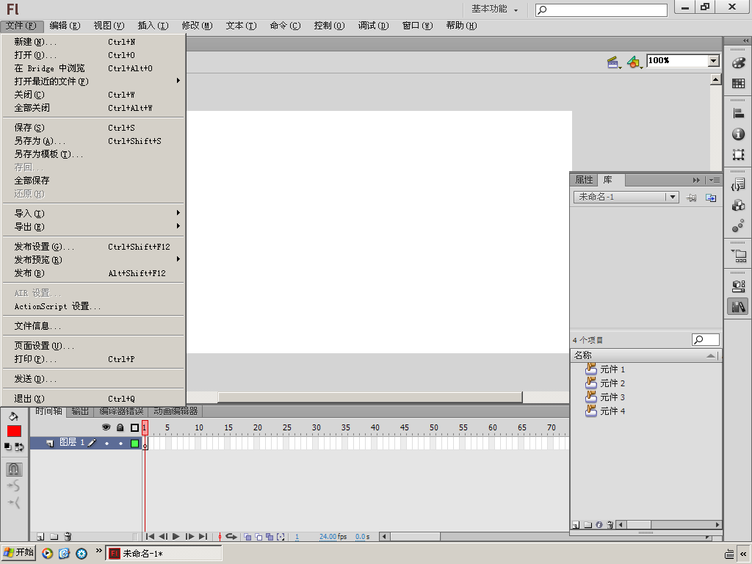Image resolution: width=752 pixels, height=564 pixels.
Task: Choose 发布设置 from the File menu
Action: point(93,247)
